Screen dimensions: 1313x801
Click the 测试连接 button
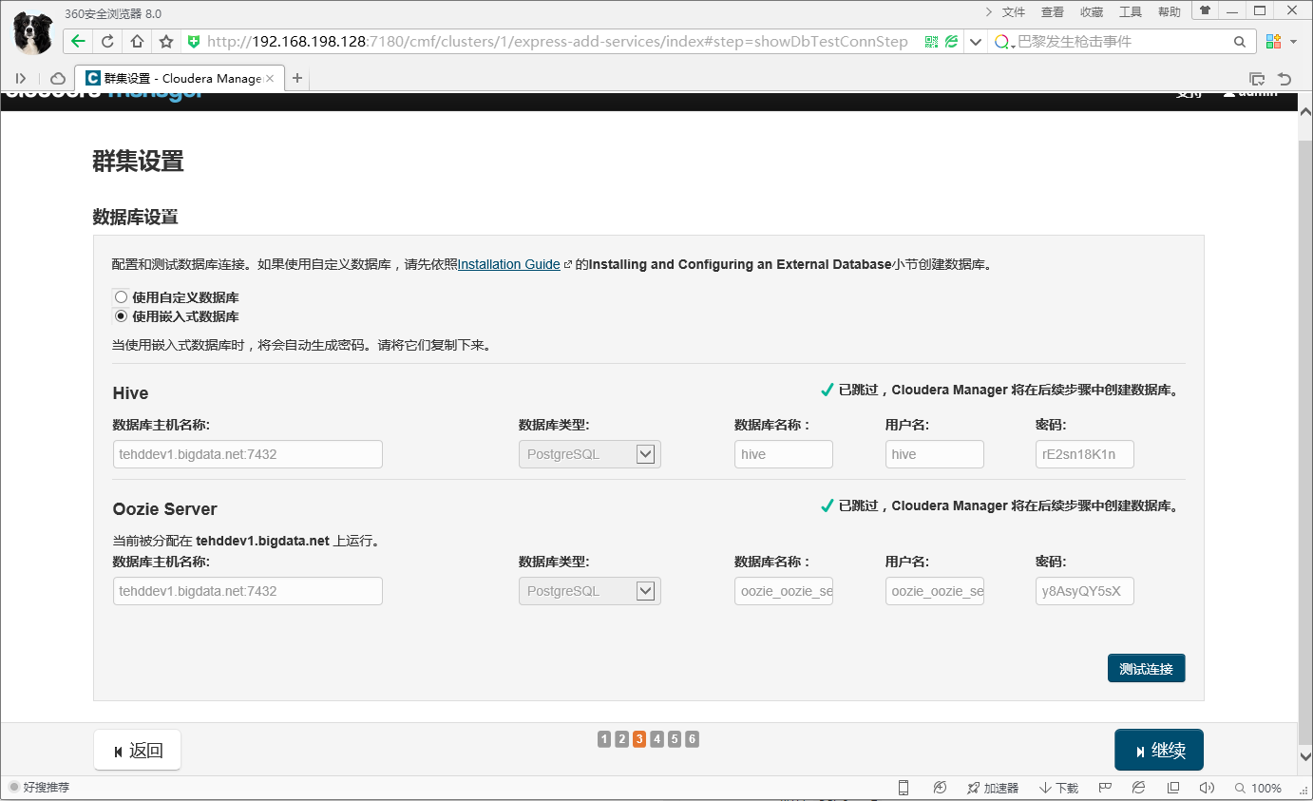[x=1147, y=668]
